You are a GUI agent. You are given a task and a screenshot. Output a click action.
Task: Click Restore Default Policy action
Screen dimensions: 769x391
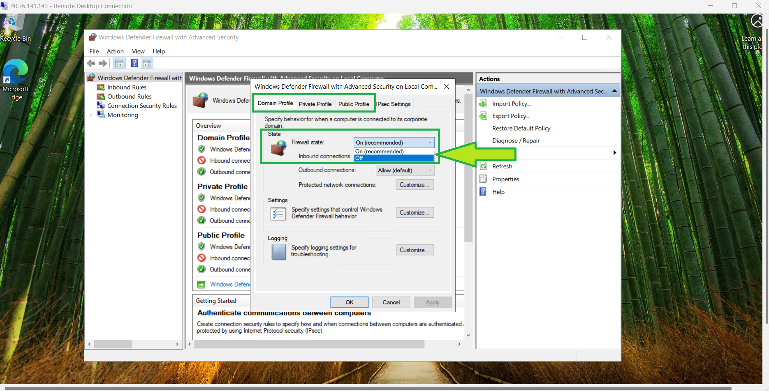click(521, 128)
